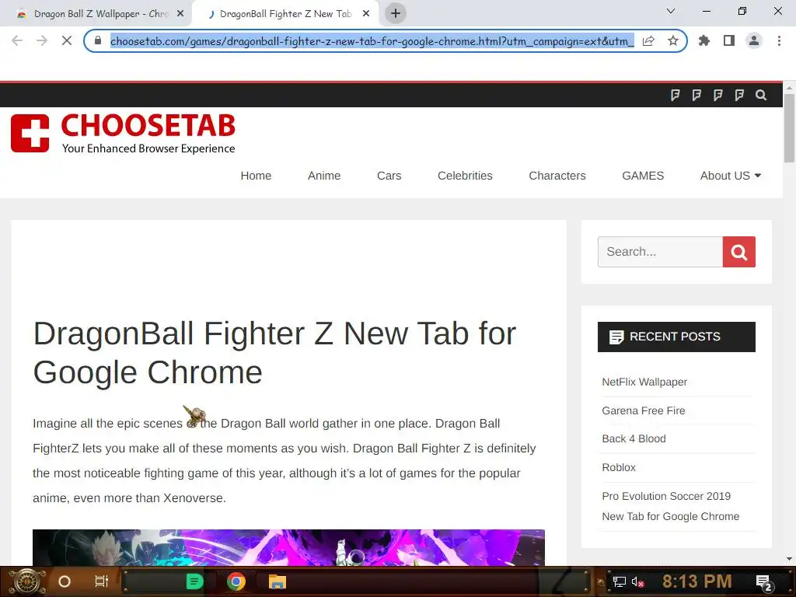Screen dimensions: 796x597
Task: Close the DragonBall Fighter Z New Tab tab
Action: pyautogui.click(x=366, y=14)
